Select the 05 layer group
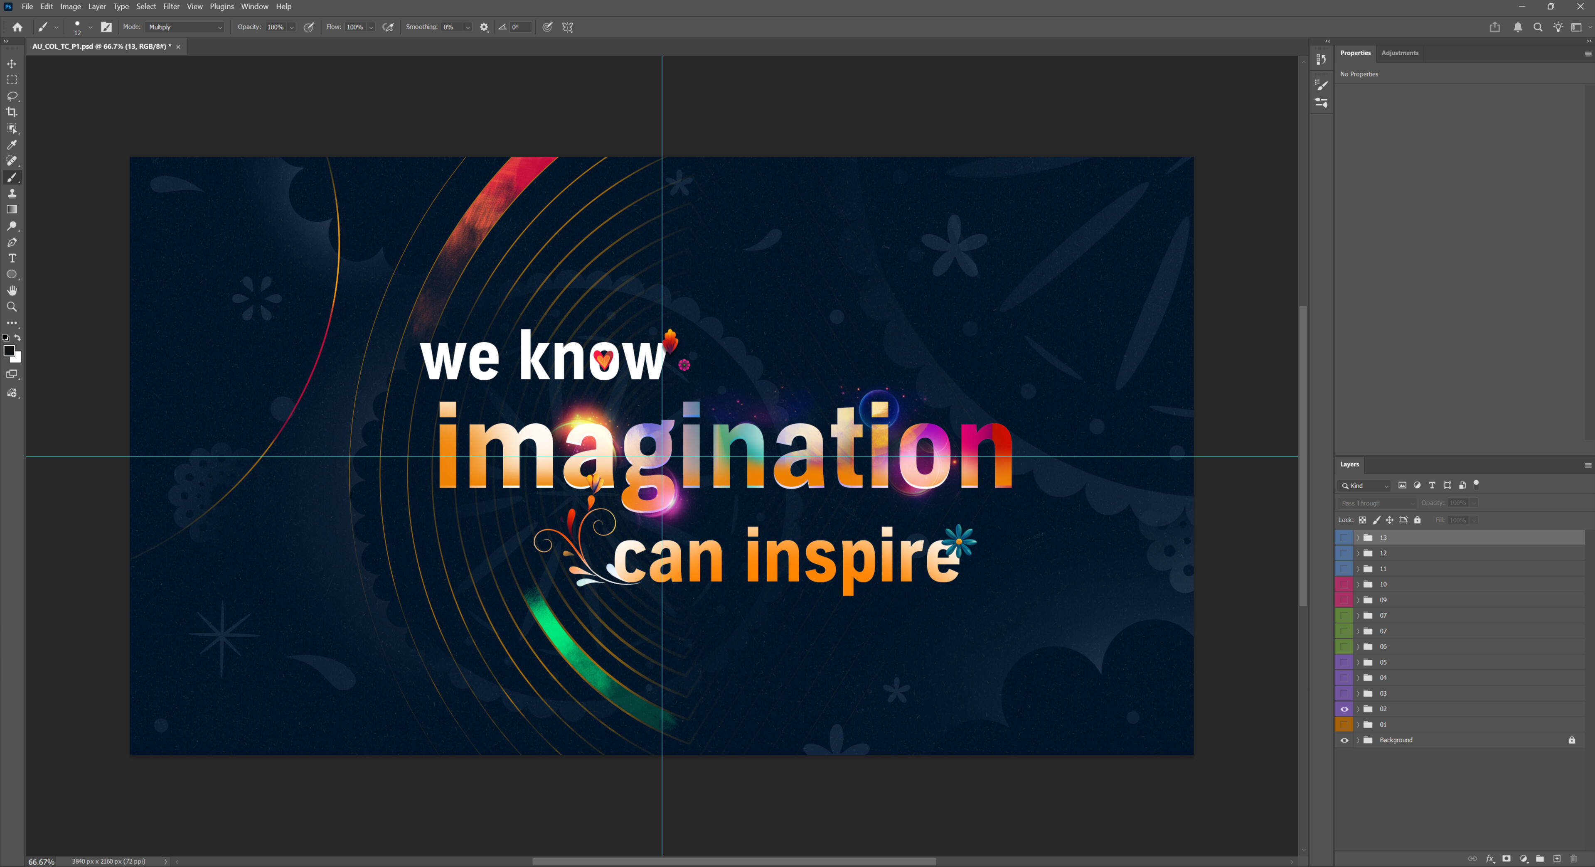1595x867 pixels. click(1424, 662)
